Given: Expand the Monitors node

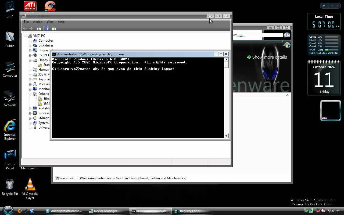Looking at the screenshot, I should pos(30,89).
